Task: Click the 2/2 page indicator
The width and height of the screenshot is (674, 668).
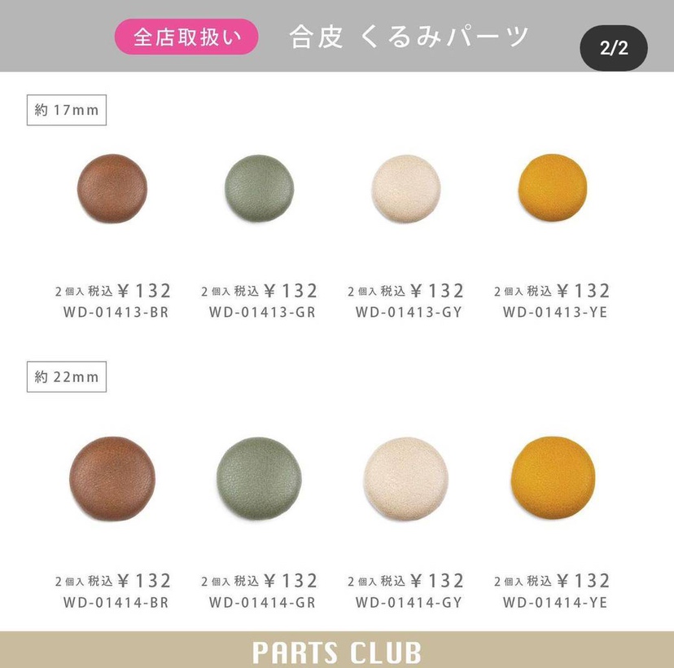Action: coord(614,48)
